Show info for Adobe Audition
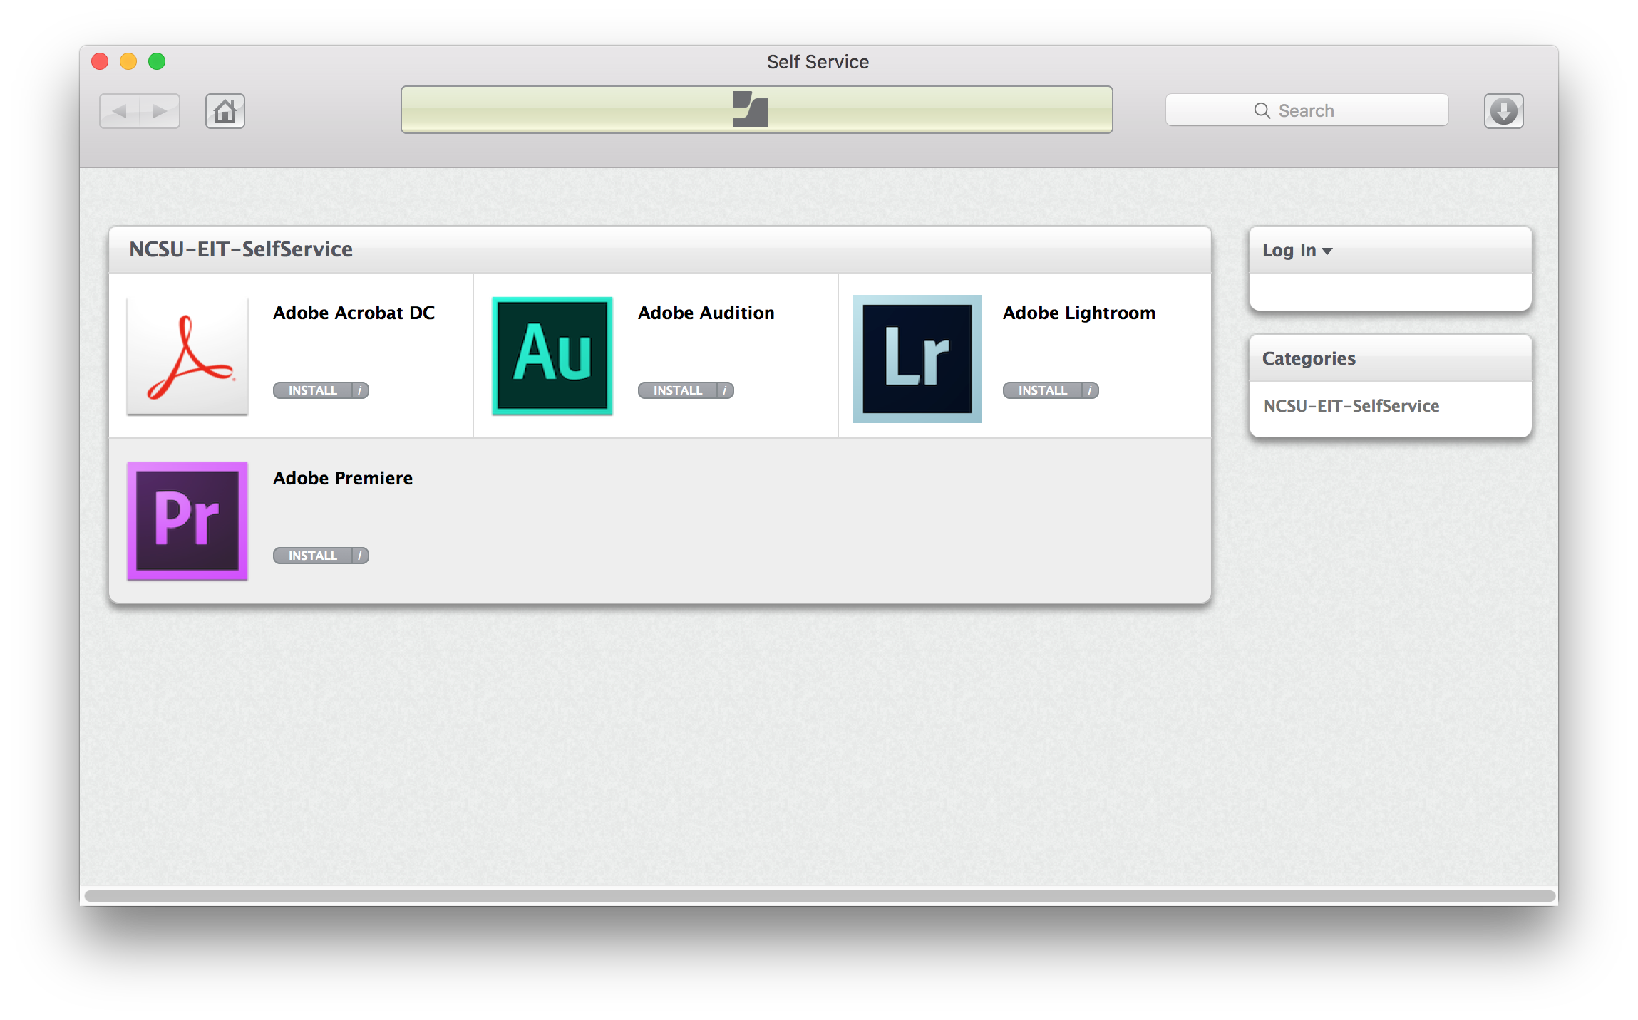Viewport: 1638px width, 1020px height. (x=726, y=390)
